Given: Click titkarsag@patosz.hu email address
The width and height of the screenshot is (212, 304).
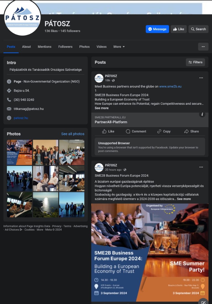Looking at the screenshot, I should (x=29, y=109).
